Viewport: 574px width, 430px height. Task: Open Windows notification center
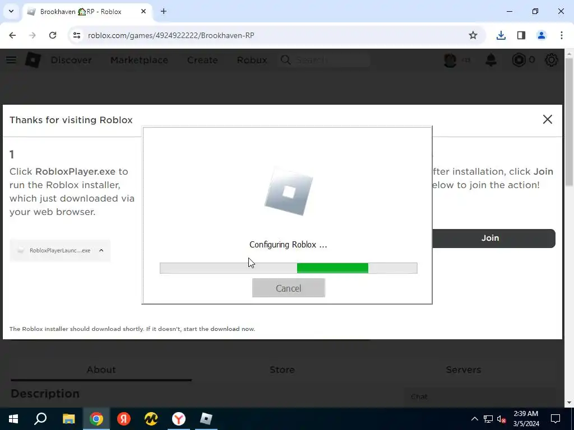556,419
